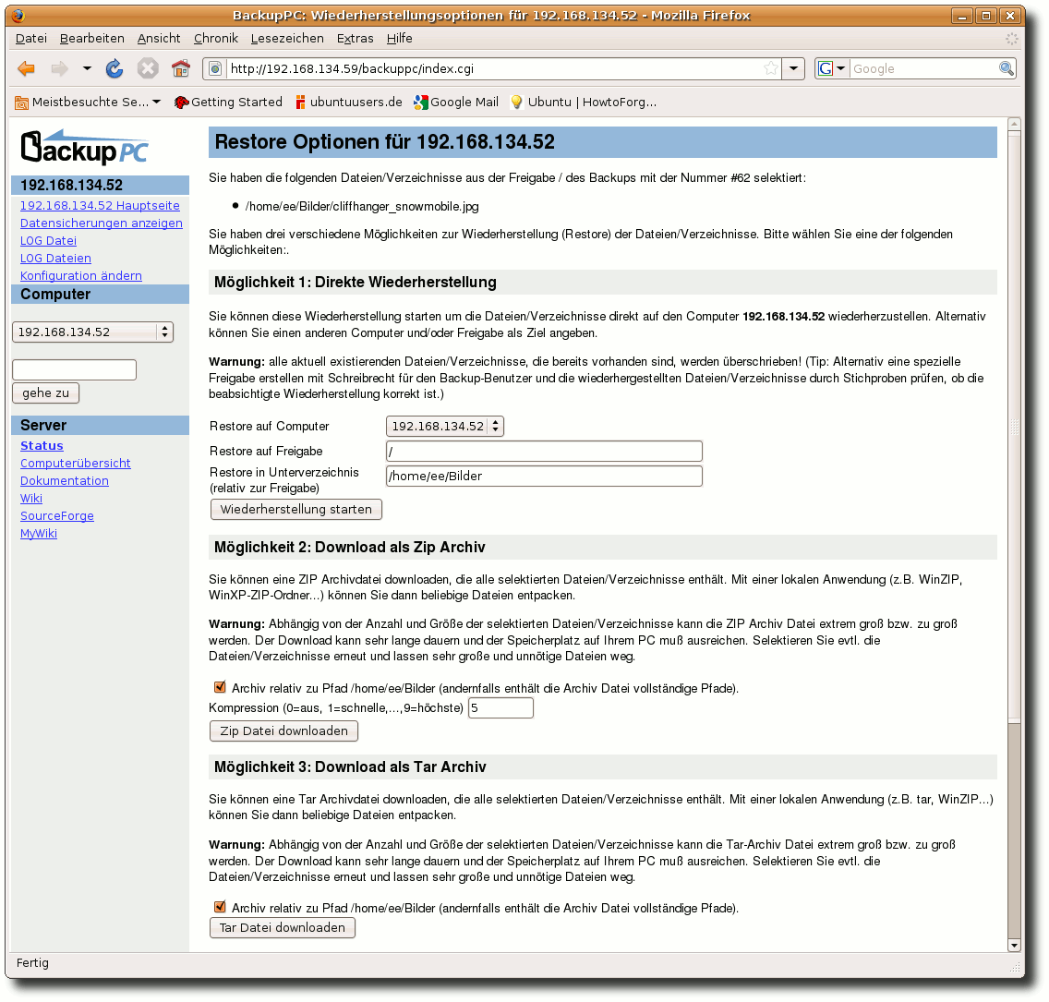Maximize the Firefox window
The height and width of the screenshot is (1002, 1049).
point(986,16)
